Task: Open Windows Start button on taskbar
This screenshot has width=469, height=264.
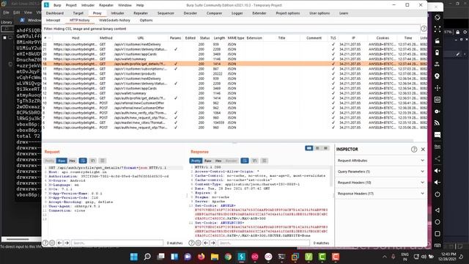Action: (133, 257)
